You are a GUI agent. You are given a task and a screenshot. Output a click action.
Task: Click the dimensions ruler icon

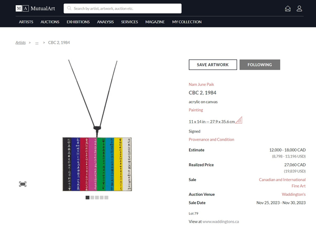pyautogui.click(x=239, y=120)
